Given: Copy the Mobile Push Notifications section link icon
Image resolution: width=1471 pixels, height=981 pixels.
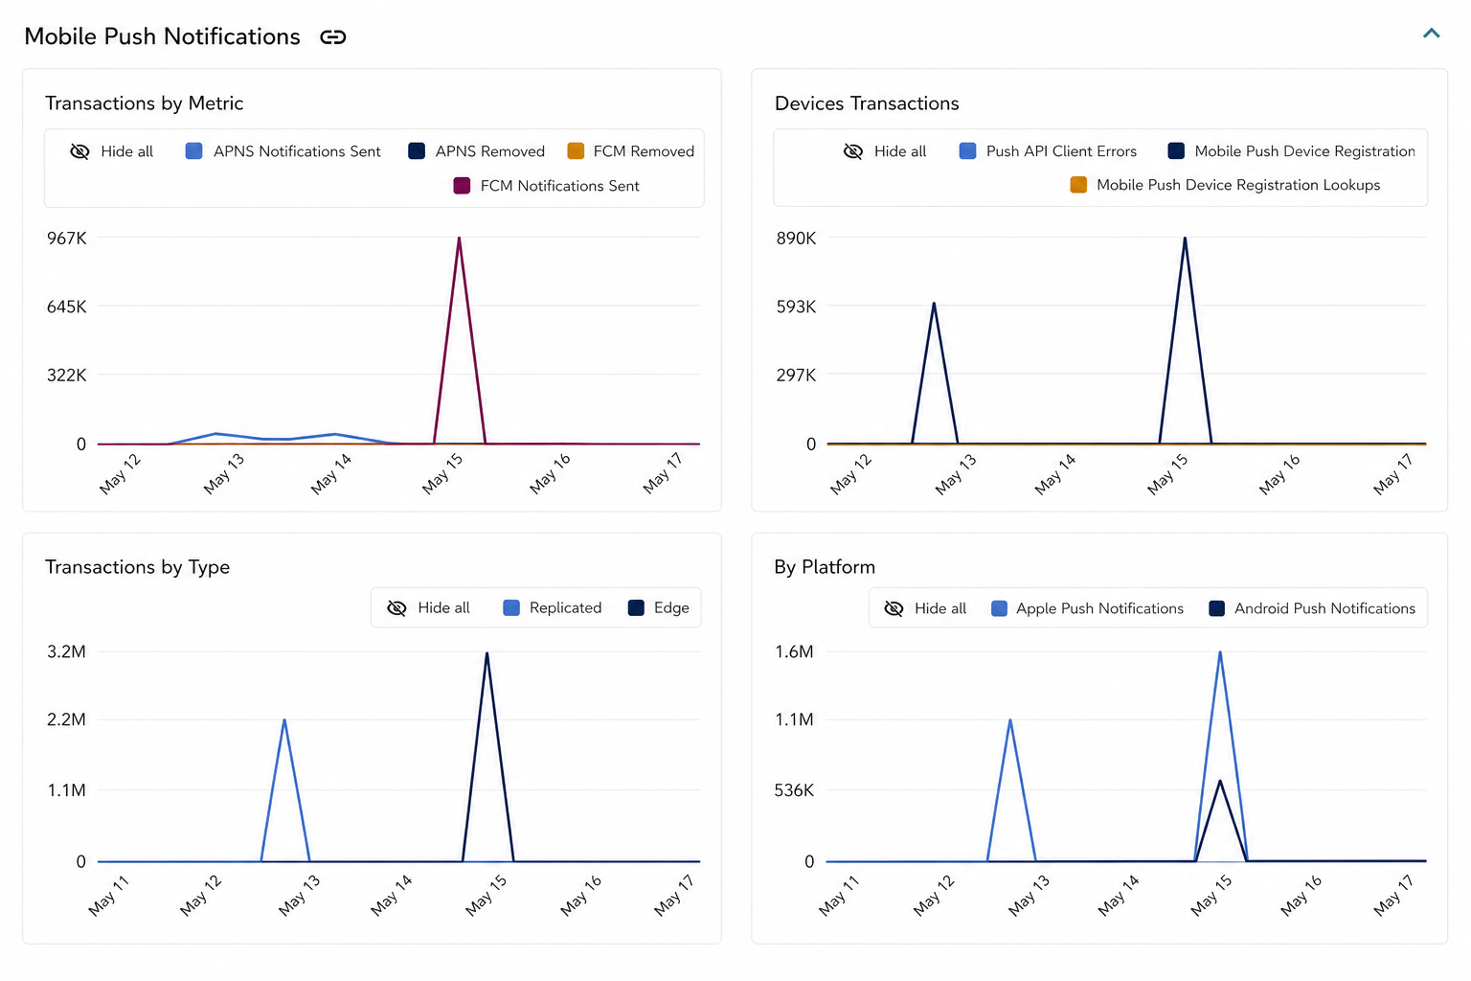Looking at the screenshot, I should tap(332, 37).
